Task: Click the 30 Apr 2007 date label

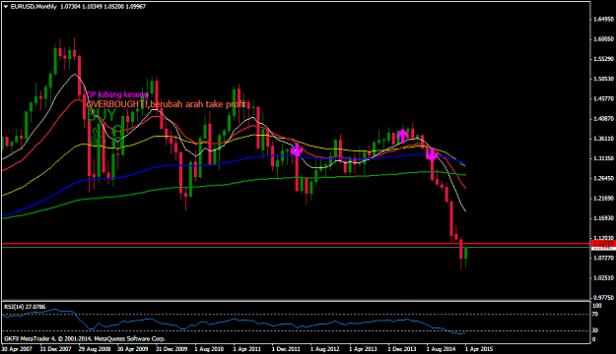Action: (x=17, y=349)
